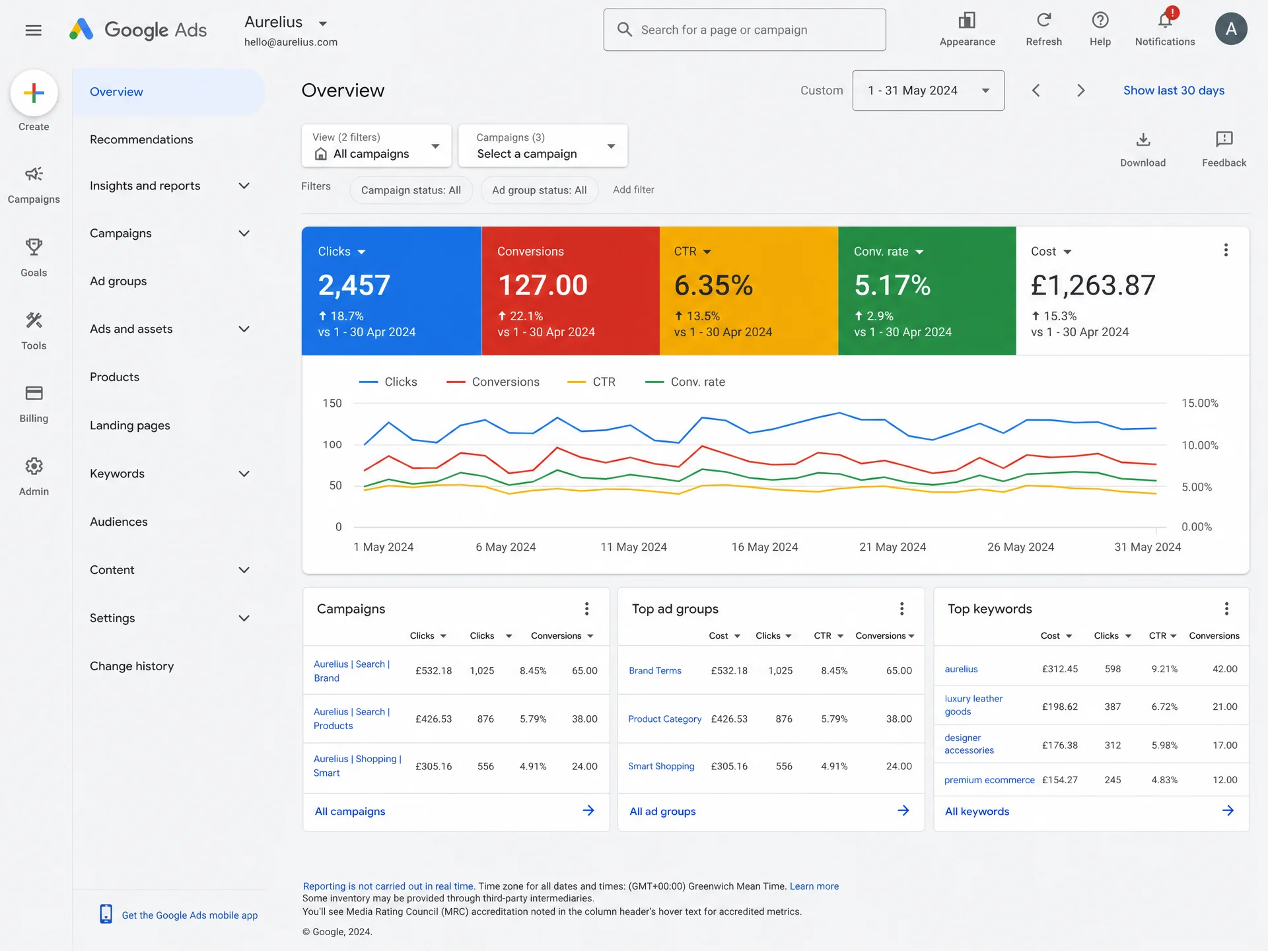The image size is (1268, 951).
Task: Select Overview in the navigation
Action: [x=168, y=92]
